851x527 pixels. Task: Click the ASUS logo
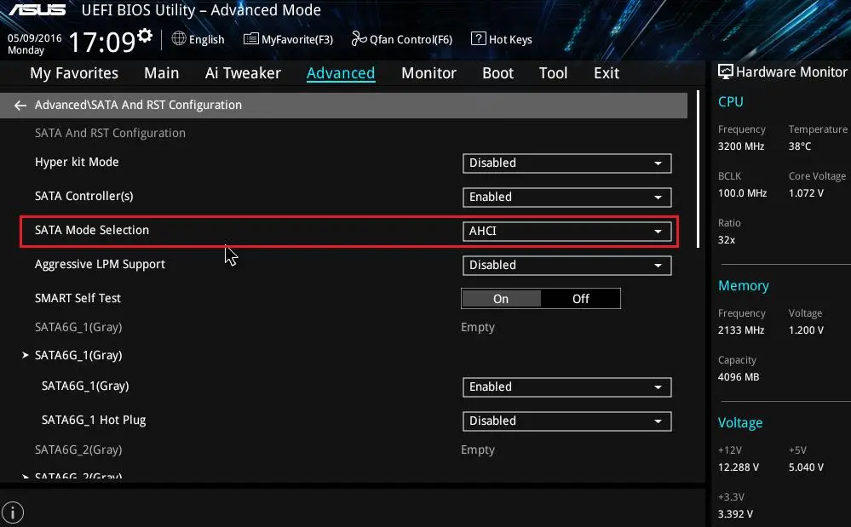point(37,9)
